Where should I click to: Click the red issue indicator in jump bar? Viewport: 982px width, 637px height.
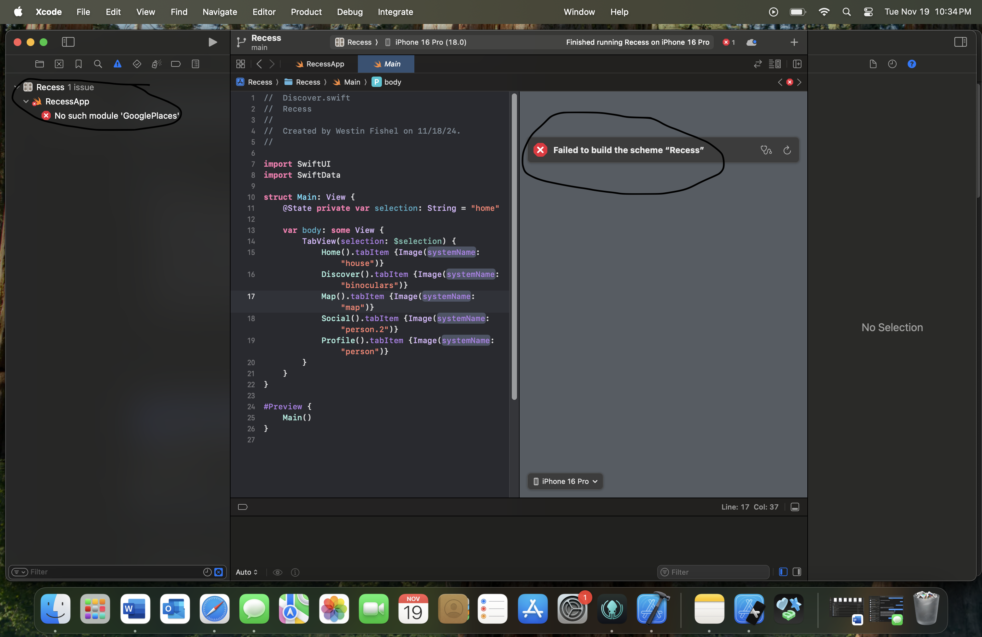789,82
